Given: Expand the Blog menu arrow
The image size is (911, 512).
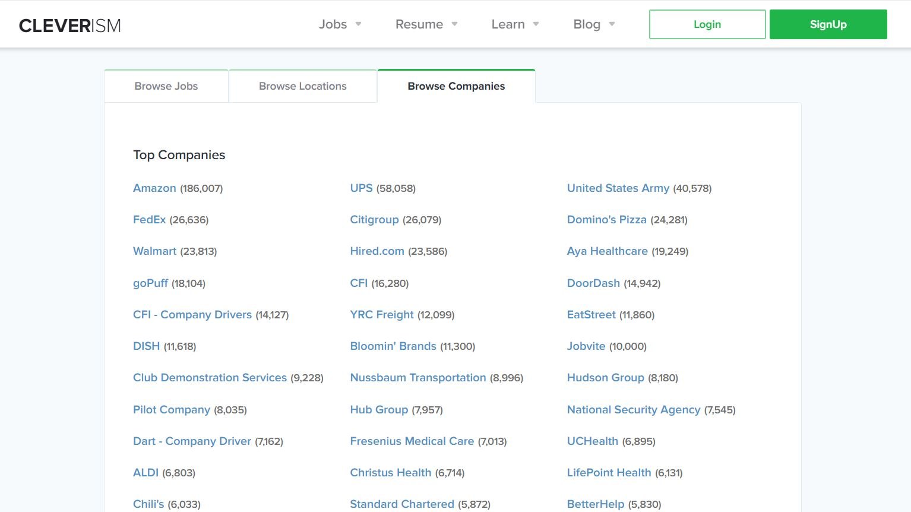Looking at the screenshot, I should [x=612, y=24].
